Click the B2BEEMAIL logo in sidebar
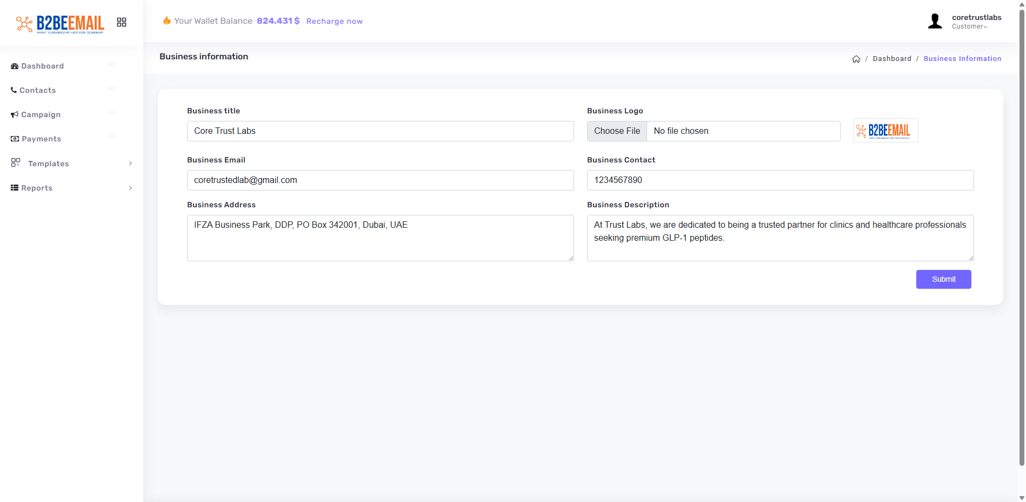Viewport: 1026px width, 502px height. tap(60, 23)
